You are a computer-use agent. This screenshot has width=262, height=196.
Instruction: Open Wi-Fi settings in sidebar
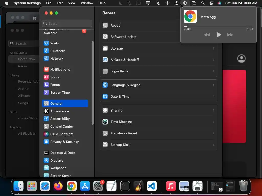pos(65,43)
